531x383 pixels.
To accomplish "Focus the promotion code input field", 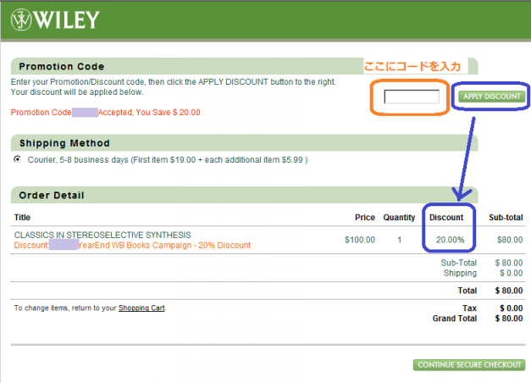I will click(412, 97).
